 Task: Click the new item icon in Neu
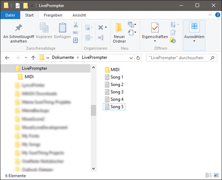click(131, 25)
